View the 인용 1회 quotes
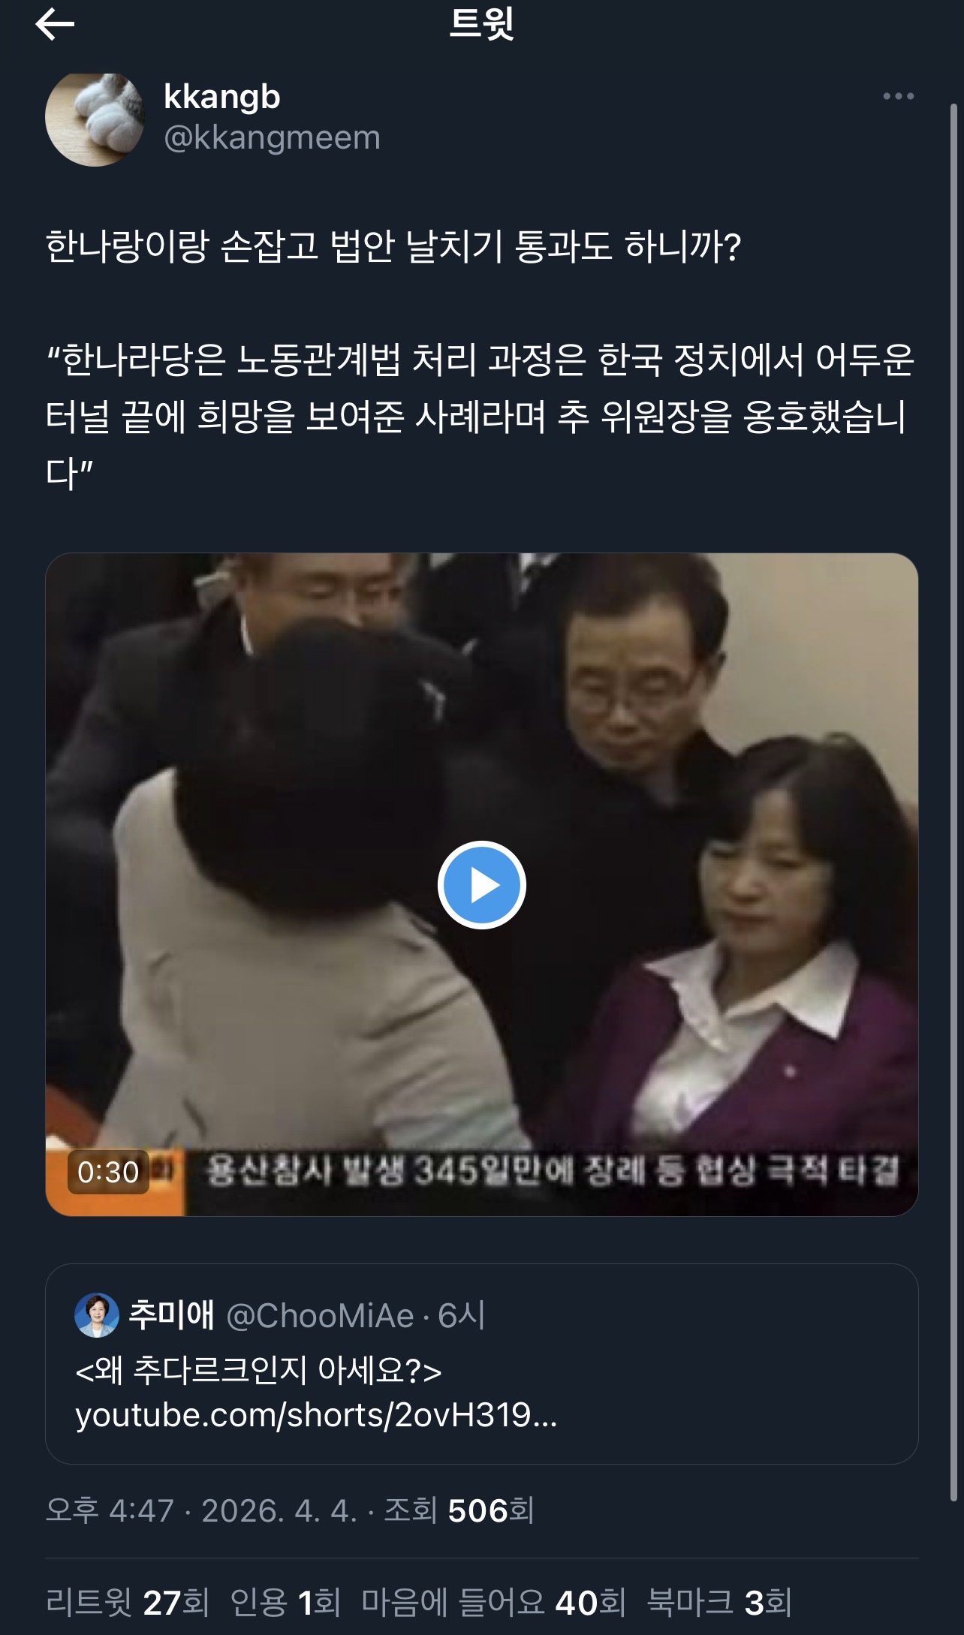This screenshot has height=1635, width=964. [x=285, y=1602]
